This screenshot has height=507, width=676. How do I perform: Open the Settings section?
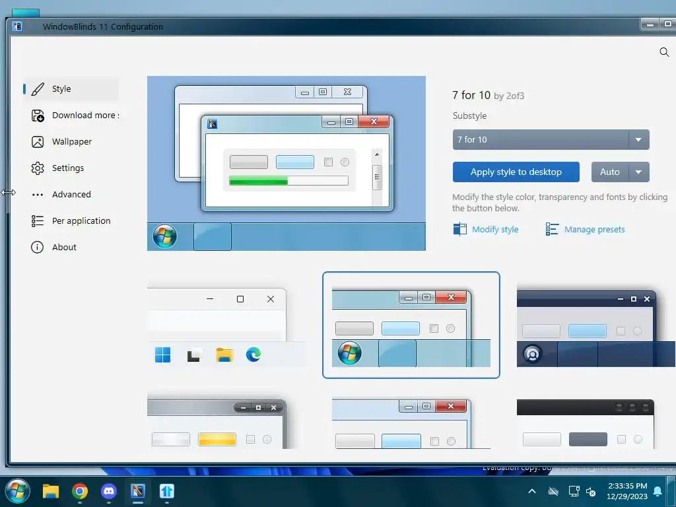71,168
